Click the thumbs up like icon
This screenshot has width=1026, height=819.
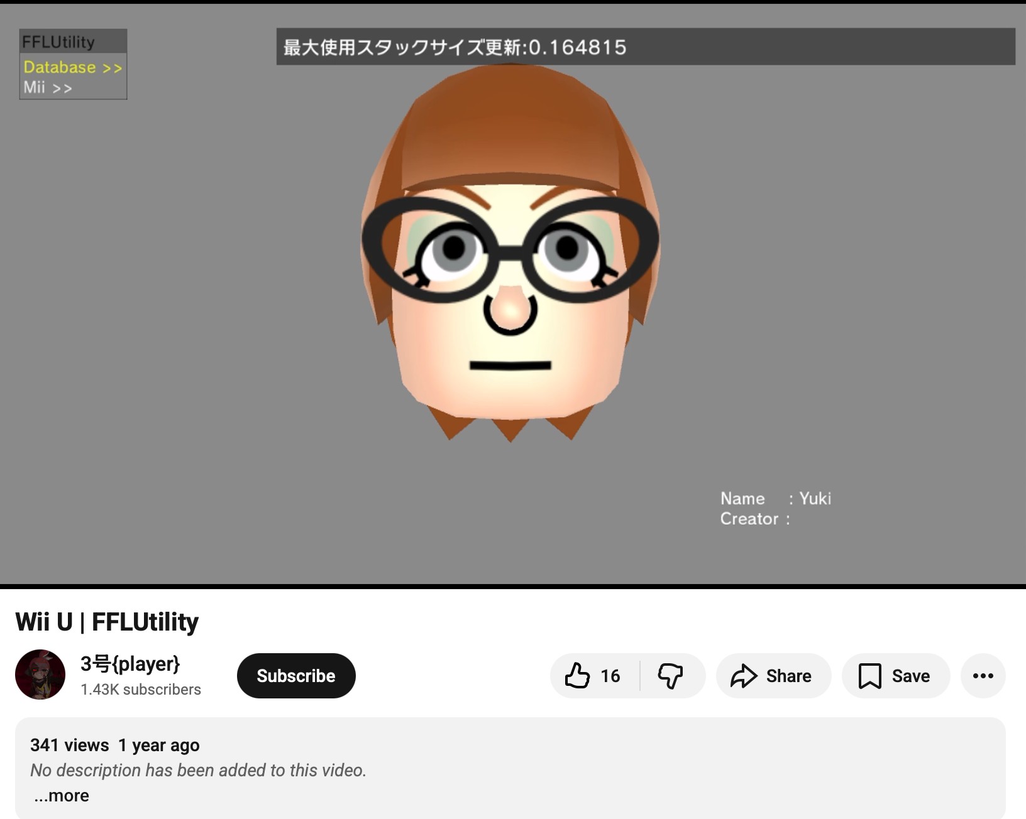coord(576,676)
